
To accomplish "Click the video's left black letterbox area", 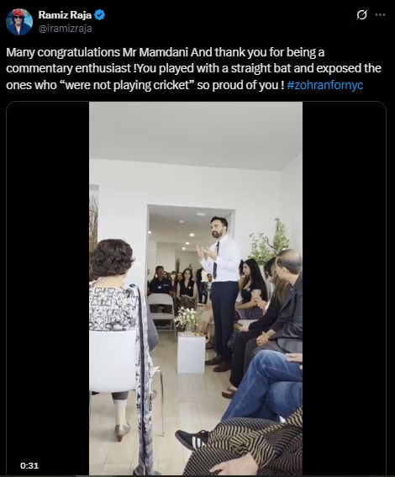I will coord(48,288).
